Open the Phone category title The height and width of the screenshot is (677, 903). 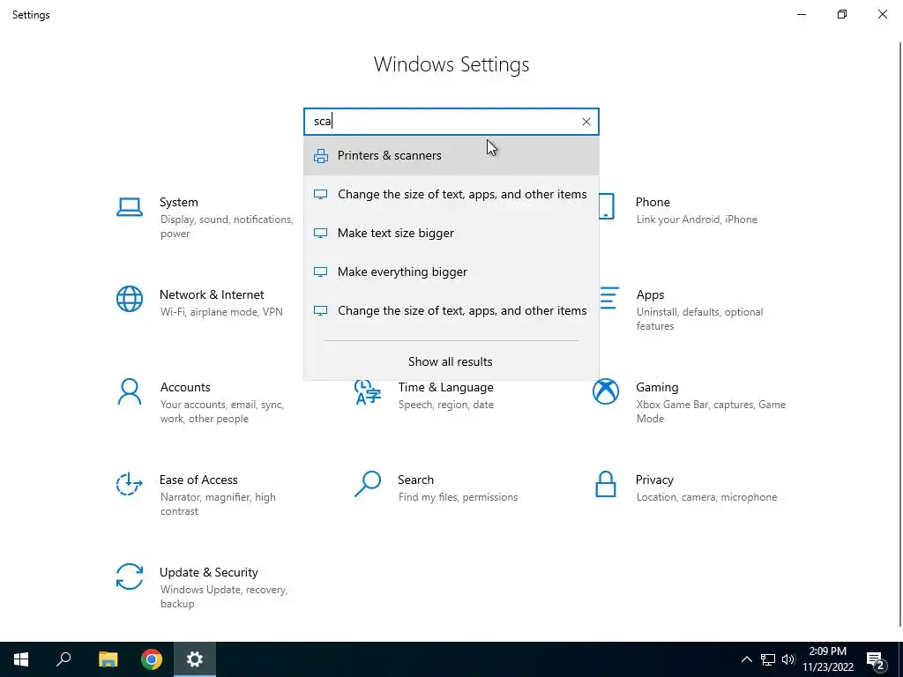pyautogui.click(x=653, y=202)
